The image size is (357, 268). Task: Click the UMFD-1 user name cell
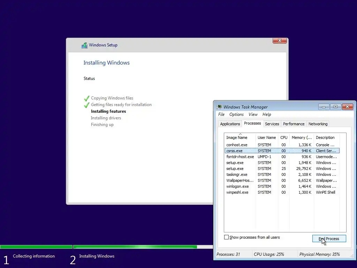click(264, 157)
